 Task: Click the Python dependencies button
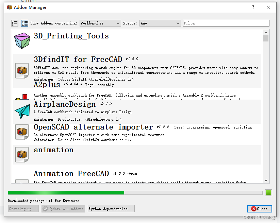pos(111,209)
